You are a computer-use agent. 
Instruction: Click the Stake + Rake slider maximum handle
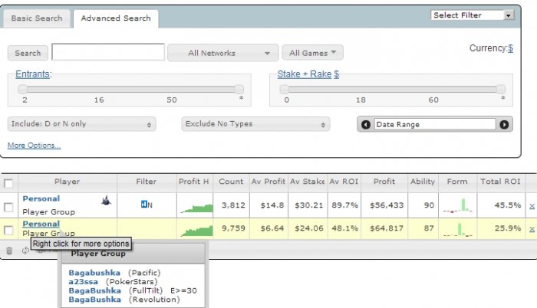tap(501, 90)
